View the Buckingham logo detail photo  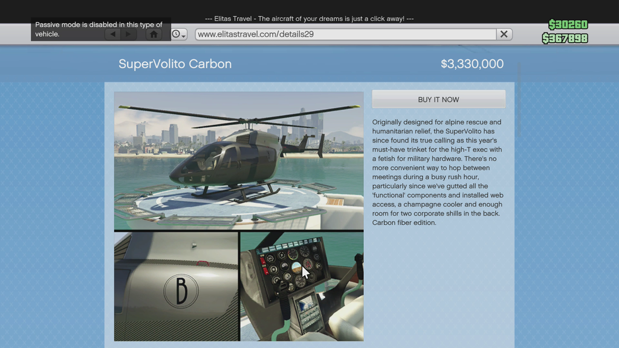[177, 286]
